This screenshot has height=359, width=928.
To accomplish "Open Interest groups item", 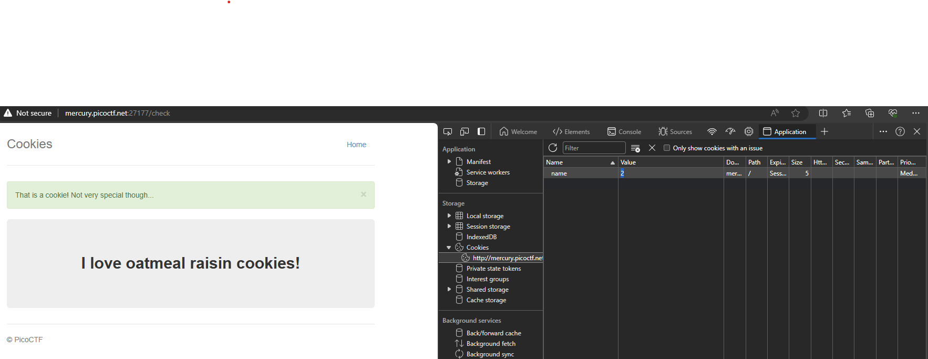I will 487,279.
